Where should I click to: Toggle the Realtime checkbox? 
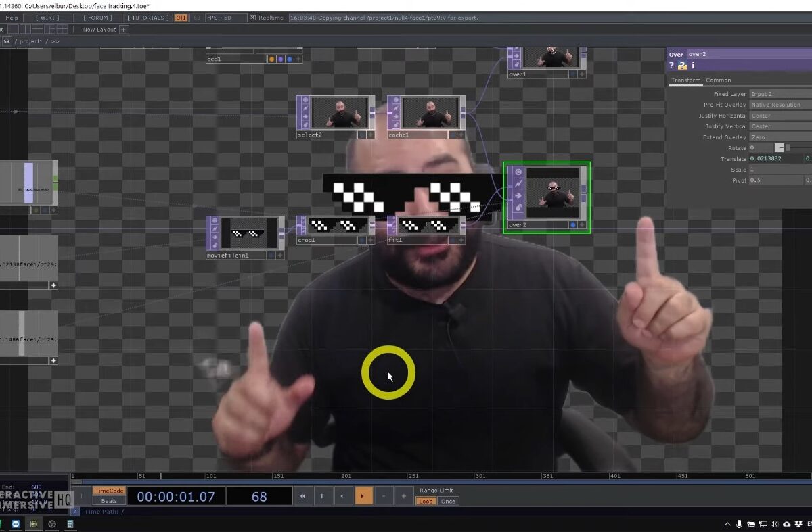[253, 18]
